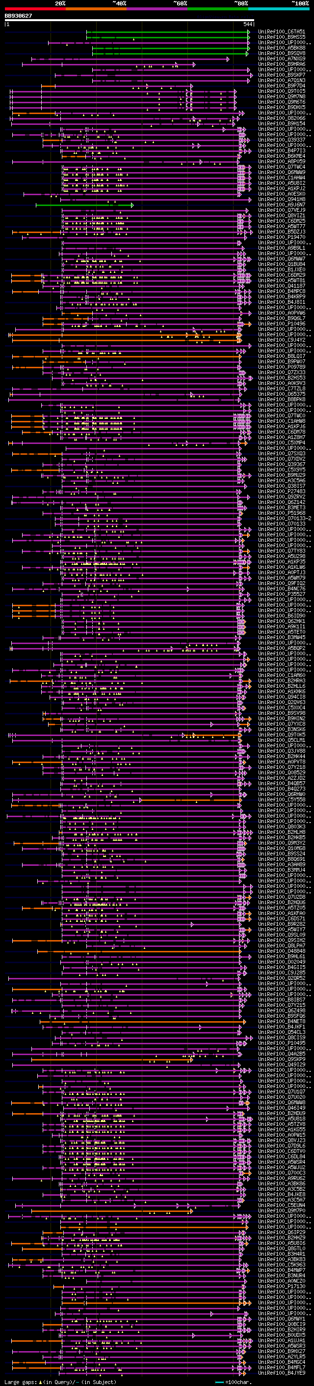314x1386 pixels.
Task: Click the white query sequence bar
Action: (130, 21)
